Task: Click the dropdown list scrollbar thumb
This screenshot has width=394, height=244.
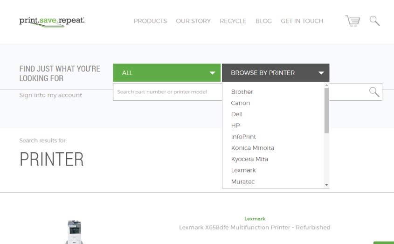Action: click(x=326, y=110)
